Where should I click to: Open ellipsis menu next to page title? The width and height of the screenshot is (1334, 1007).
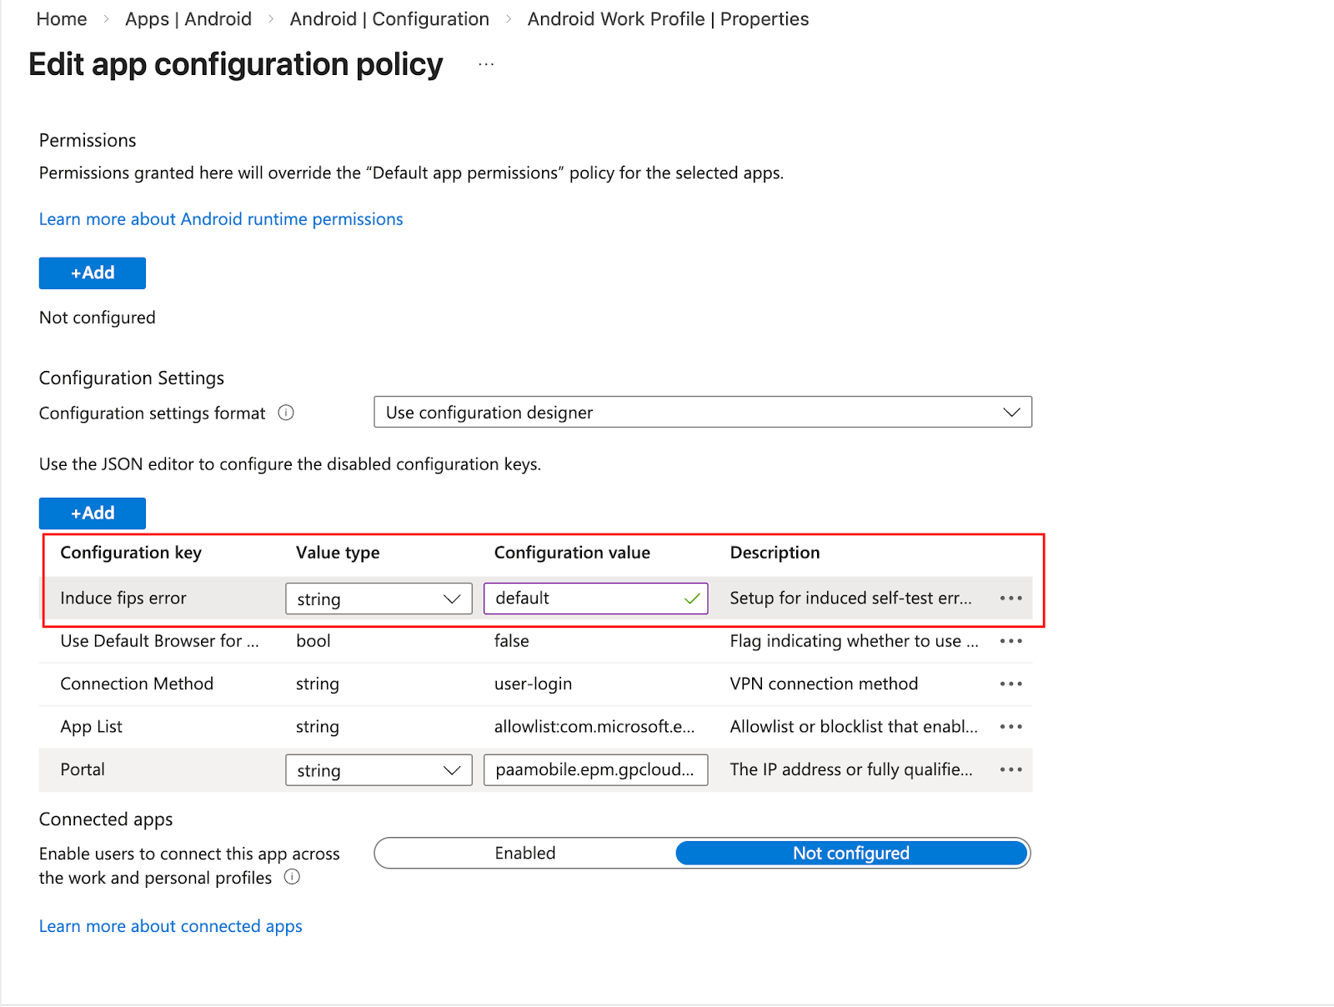(486, 64)
